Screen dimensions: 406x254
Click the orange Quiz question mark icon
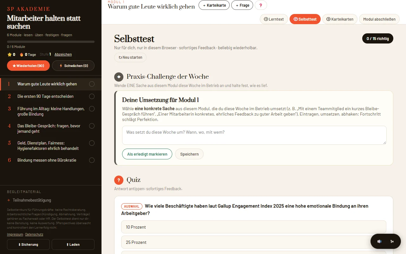(119, 180)
